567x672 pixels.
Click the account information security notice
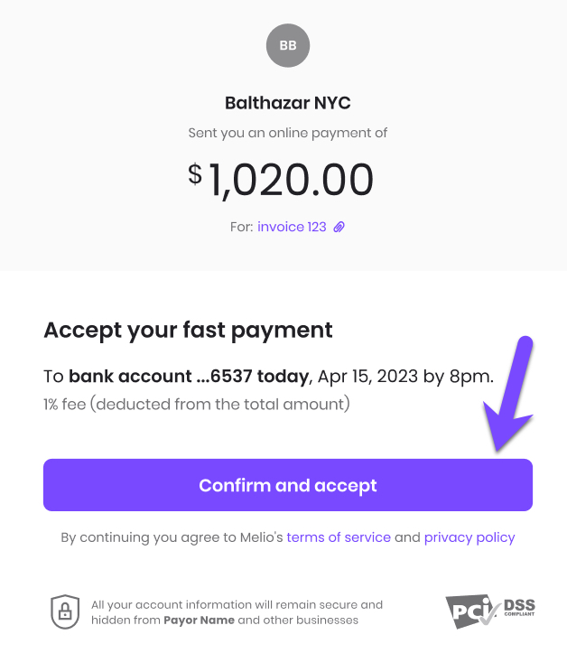click(x=237, y=612)
